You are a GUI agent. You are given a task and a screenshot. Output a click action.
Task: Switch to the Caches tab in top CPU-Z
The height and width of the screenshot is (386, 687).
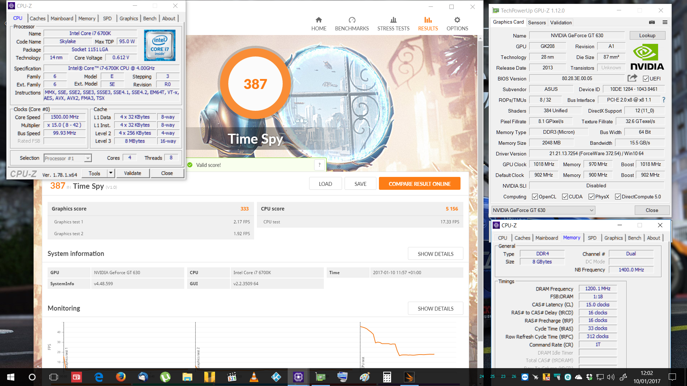tap(38, 18)
